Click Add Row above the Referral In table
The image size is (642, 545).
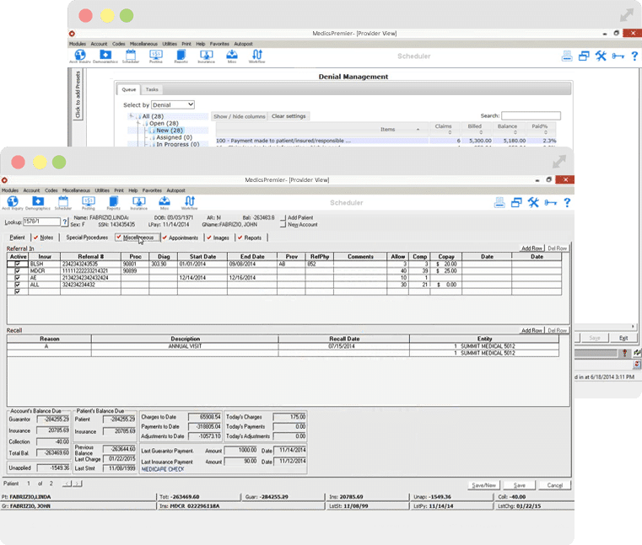(531, 248)
